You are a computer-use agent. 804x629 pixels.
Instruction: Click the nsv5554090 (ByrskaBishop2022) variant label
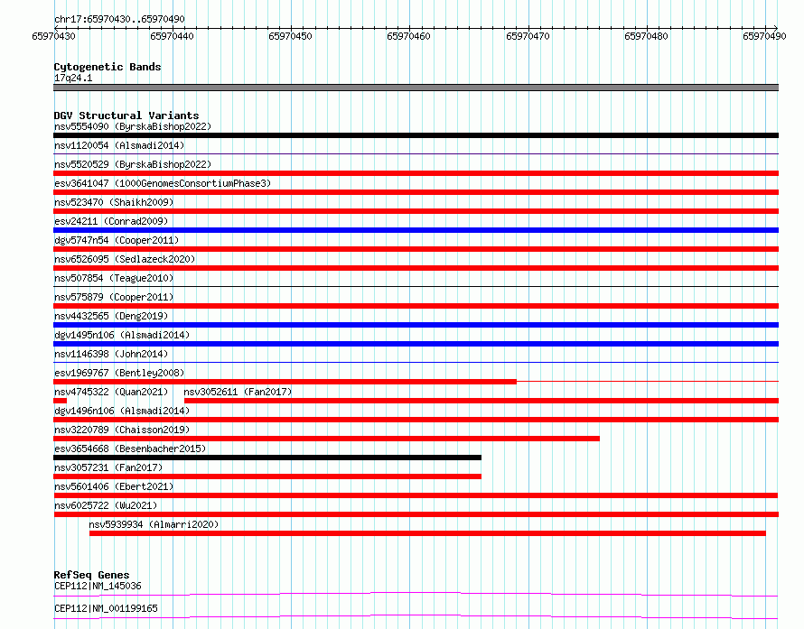coord(133,126)
